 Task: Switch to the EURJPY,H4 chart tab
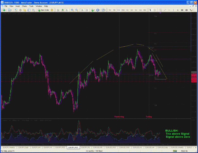(x=36, y=147)
